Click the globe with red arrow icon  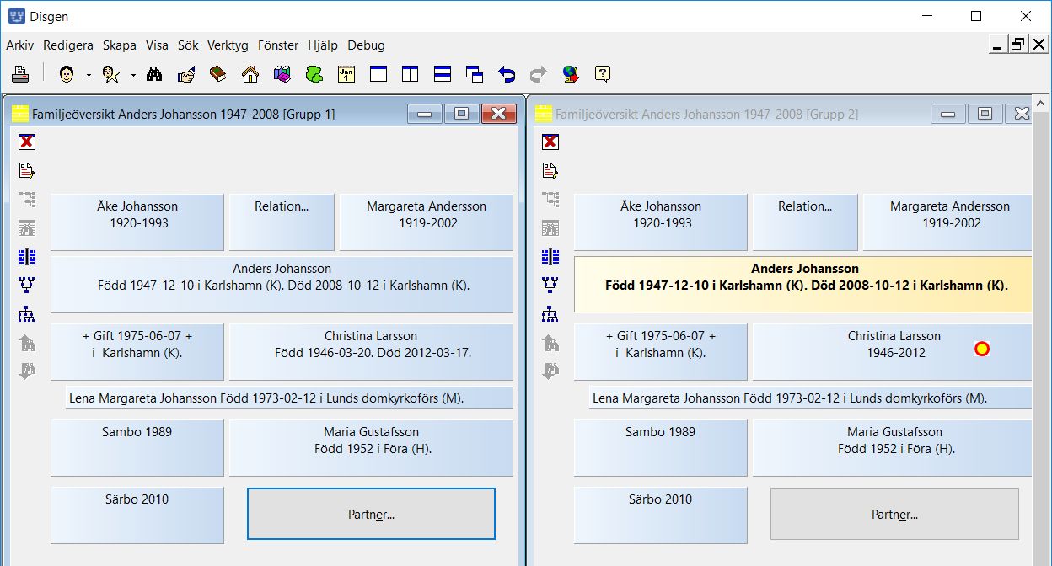tap(571, 74)
